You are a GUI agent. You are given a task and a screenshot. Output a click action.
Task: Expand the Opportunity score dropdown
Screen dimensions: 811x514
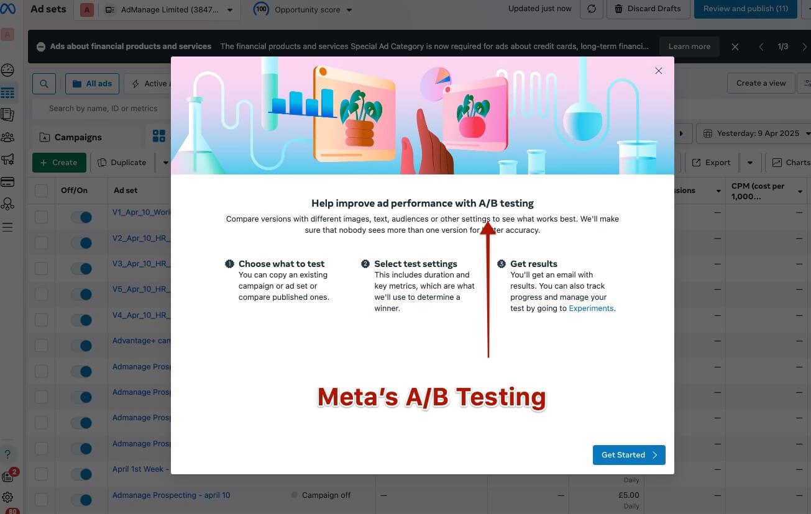point(349,10)
